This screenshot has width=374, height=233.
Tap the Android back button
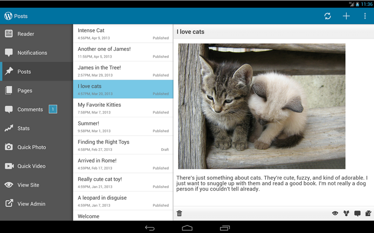point(150,228)
